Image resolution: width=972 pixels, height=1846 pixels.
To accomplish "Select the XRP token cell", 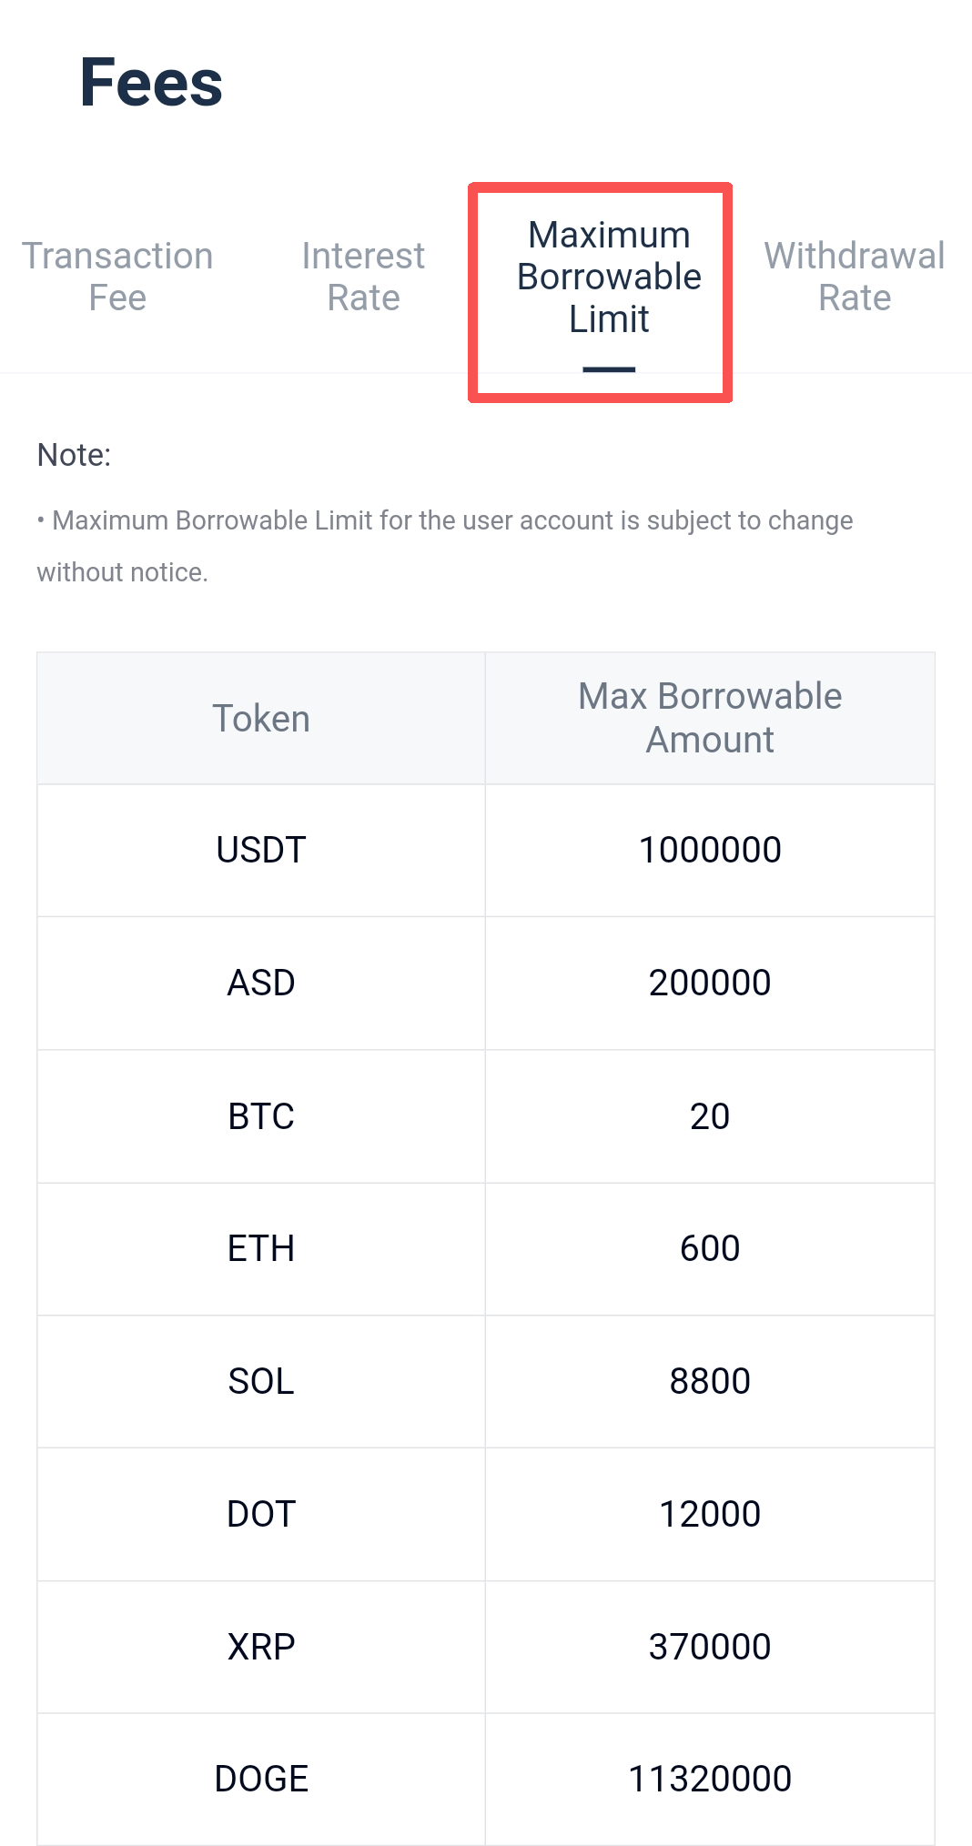I will [261, 1647].
